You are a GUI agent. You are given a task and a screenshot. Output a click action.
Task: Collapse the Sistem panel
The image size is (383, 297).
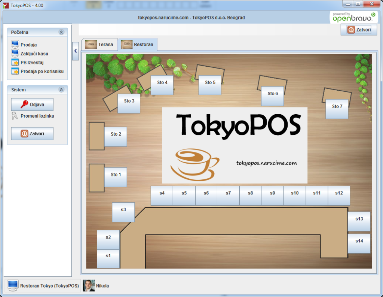(x=61, y=90)
